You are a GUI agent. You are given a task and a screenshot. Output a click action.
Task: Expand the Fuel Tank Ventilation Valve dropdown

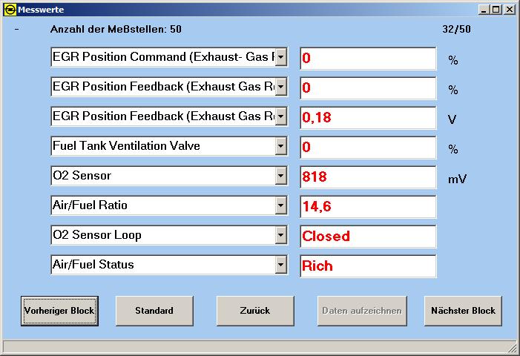click(280, 146)
